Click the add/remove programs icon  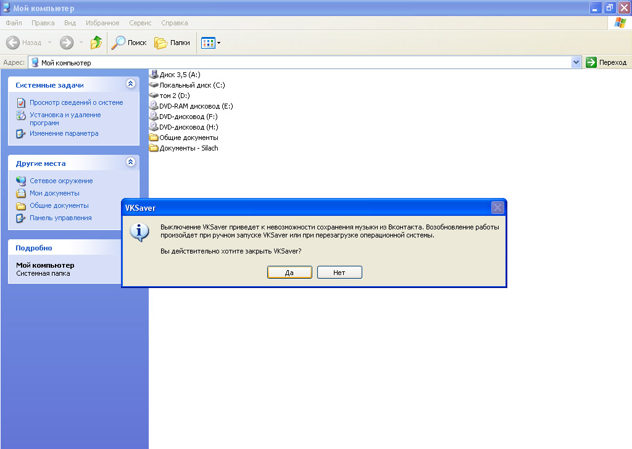pos(21,115)
